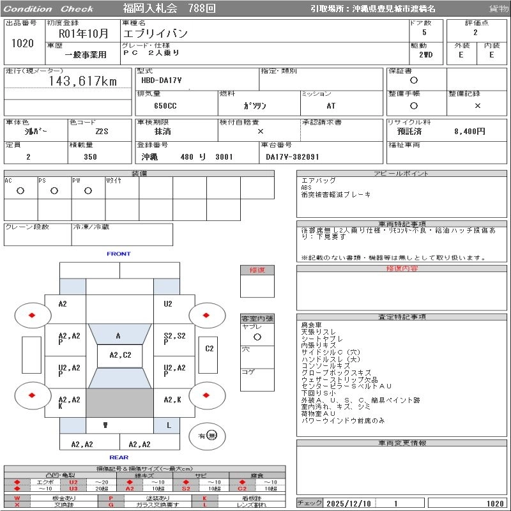Screen dimensions: 511x511
Task: Click the mileage 143,617km
Action: pos(83,81)
